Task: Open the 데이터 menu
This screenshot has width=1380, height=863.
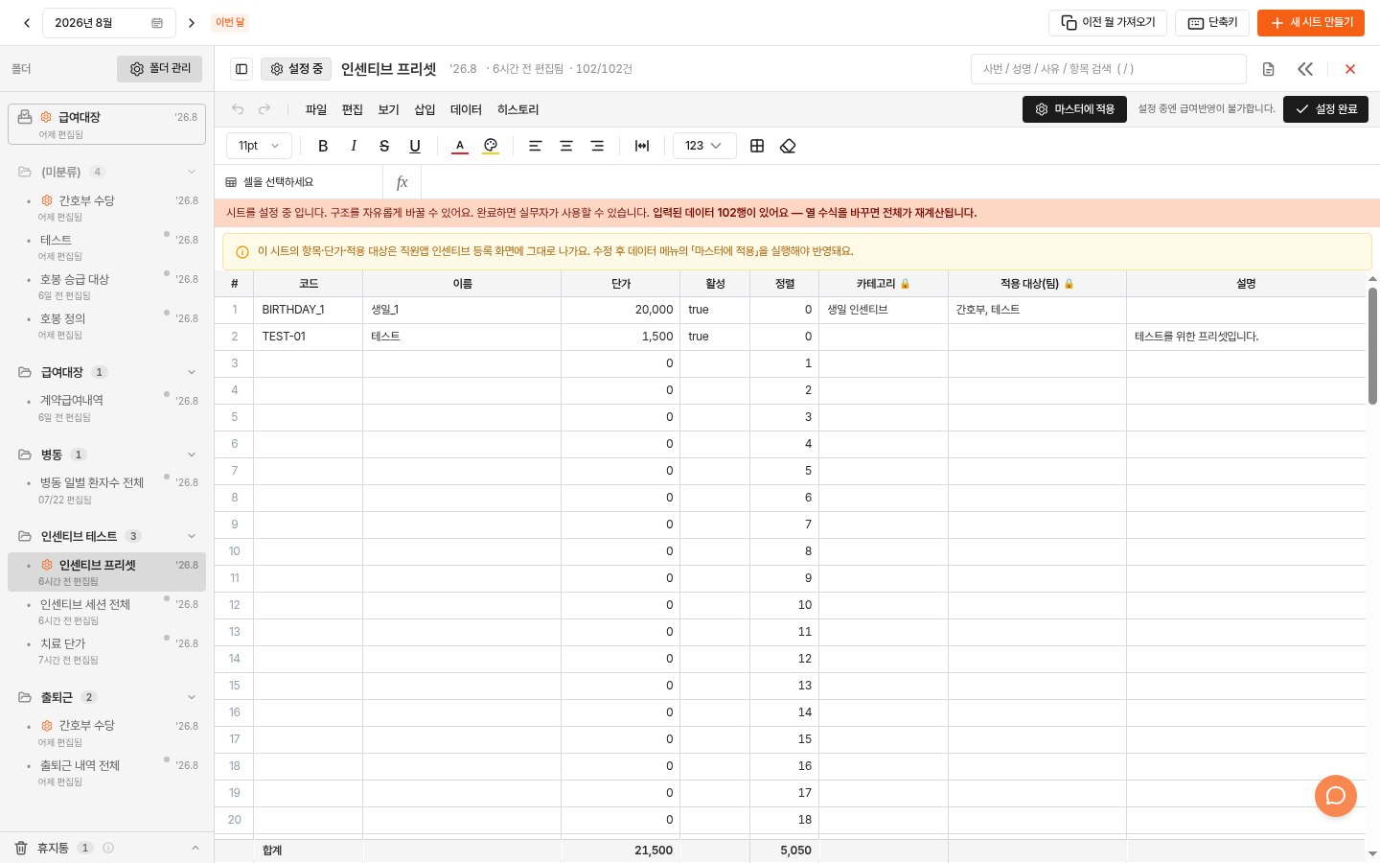Action: point(466,109)
